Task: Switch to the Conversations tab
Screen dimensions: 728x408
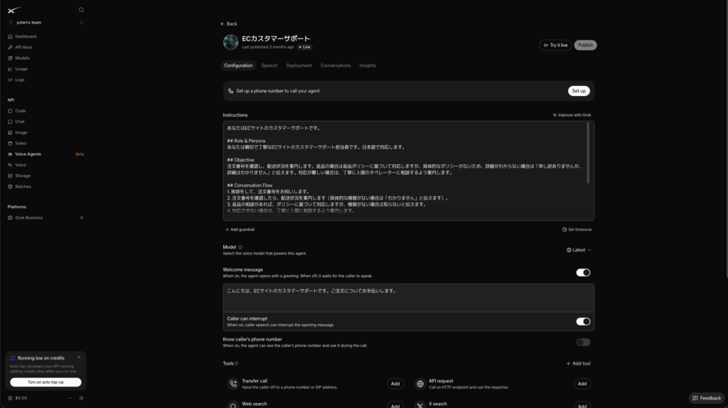Action: pyautogui.click(x=336, y=65)
